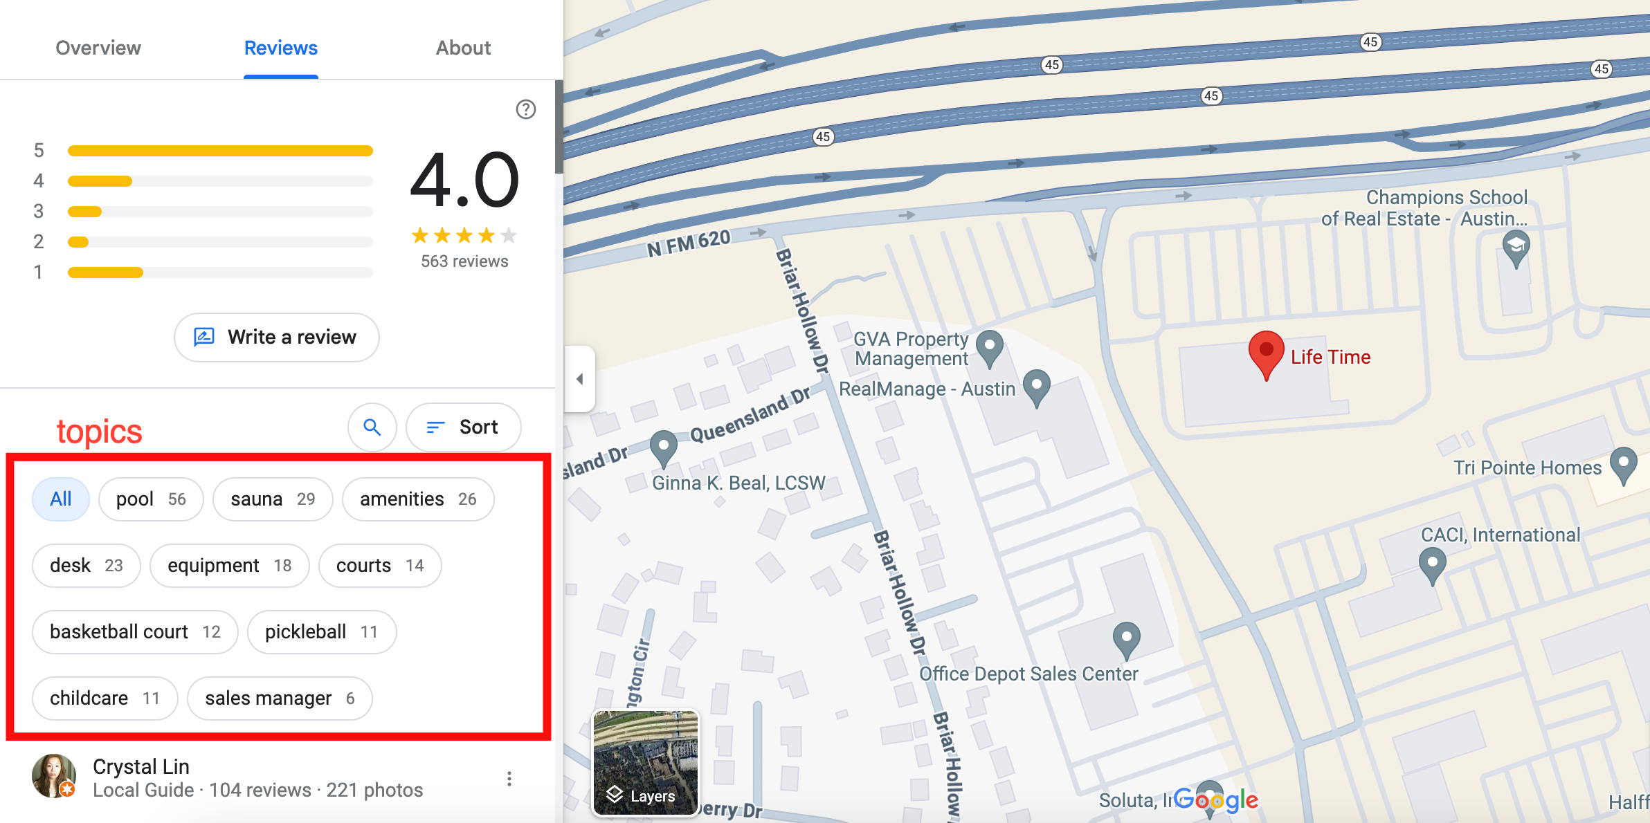Viewport: 1650px width, 823px height.
Task: Collapse the side panel arrow
Action: click(x=580, y=379)
